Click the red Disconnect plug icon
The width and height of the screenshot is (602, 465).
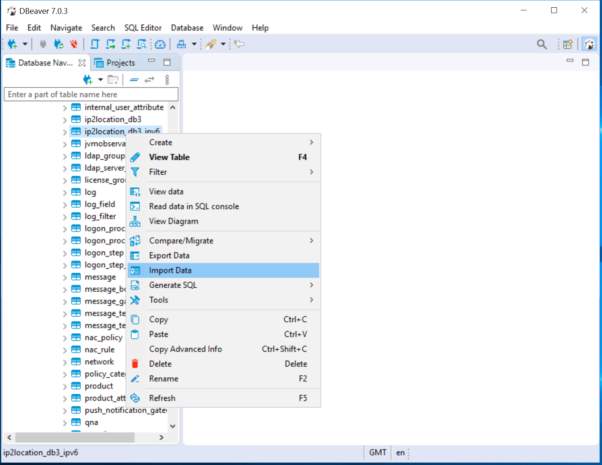tap(74, 44)
